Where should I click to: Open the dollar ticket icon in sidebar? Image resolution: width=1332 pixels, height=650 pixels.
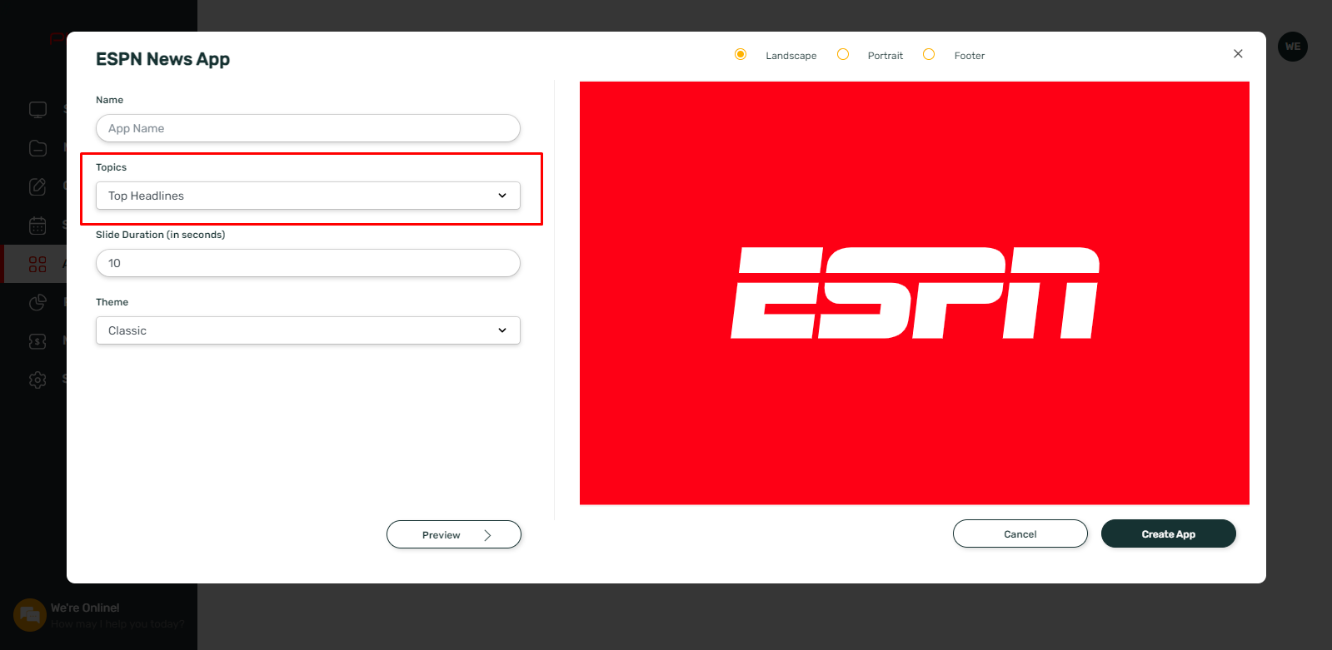37,341
